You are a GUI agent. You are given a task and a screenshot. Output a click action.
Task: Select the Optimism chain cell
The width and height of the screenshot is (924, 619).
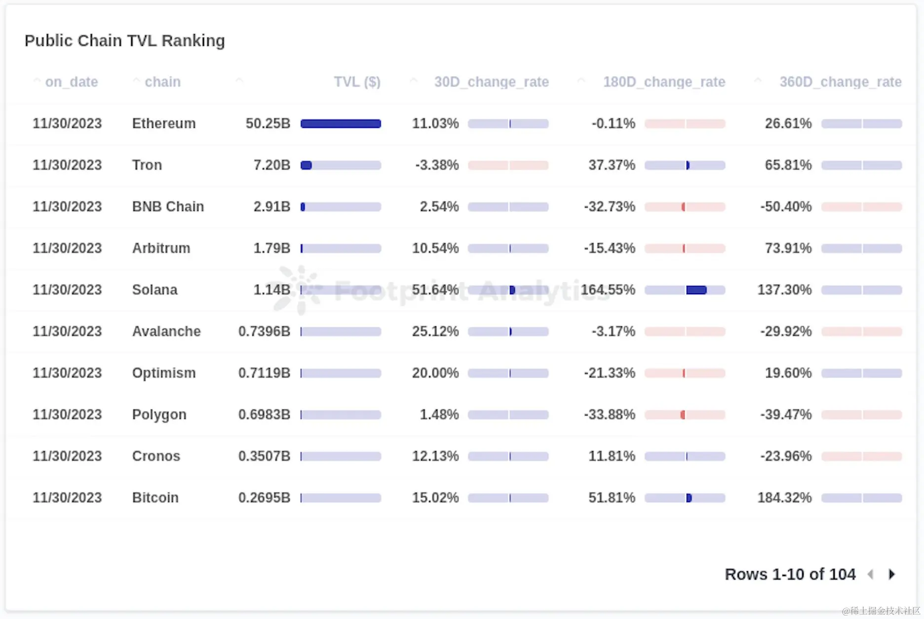[x=164, y=373]
